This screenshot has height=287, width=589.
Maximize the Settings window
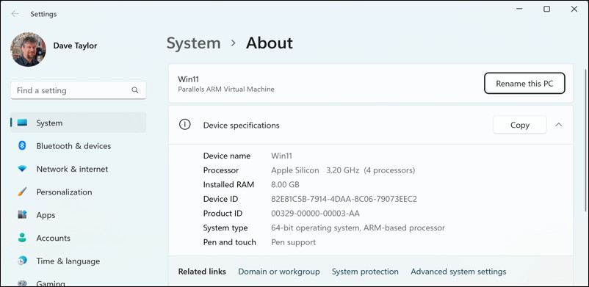click(547, 9)
